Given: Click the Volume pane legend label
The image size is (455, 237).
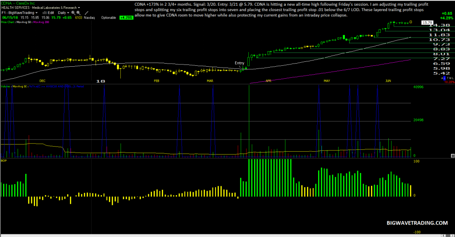Looking at the screenshot, I should [5, 86].
